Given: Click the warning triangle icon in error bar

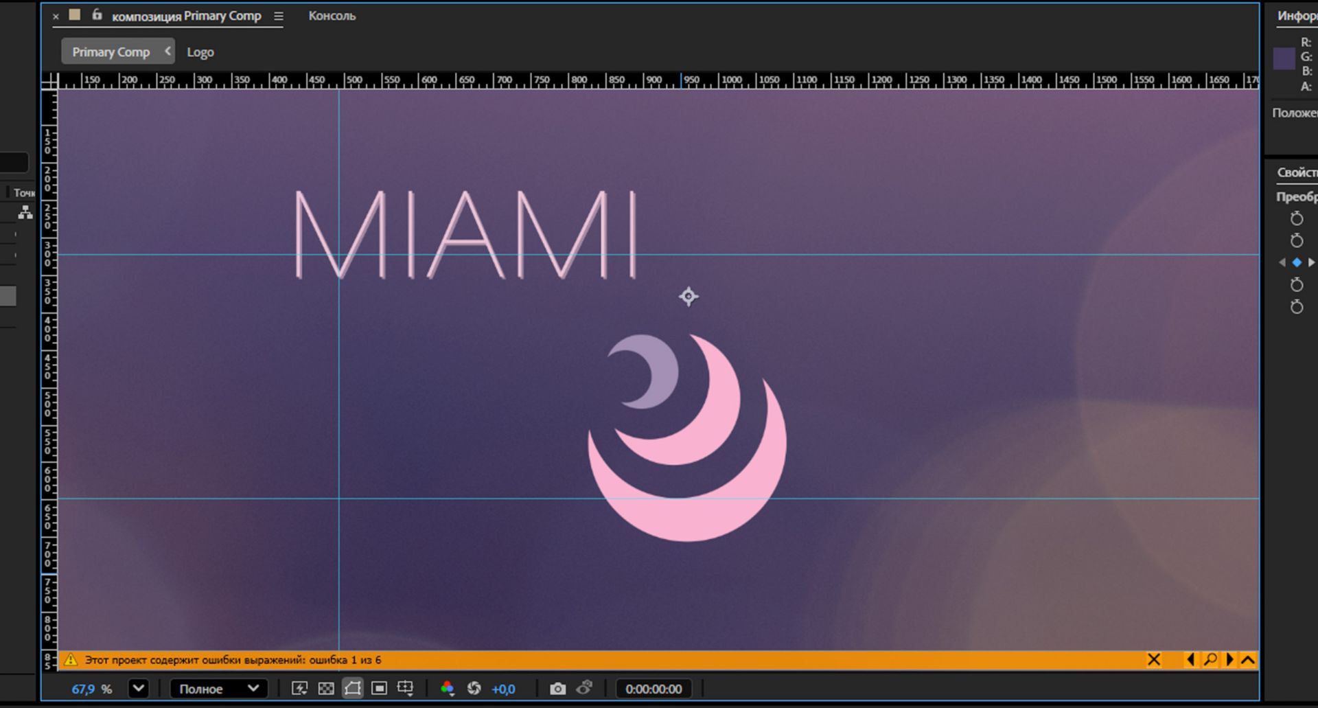Looking at the screenshot, I should click(x=71, y=660).
